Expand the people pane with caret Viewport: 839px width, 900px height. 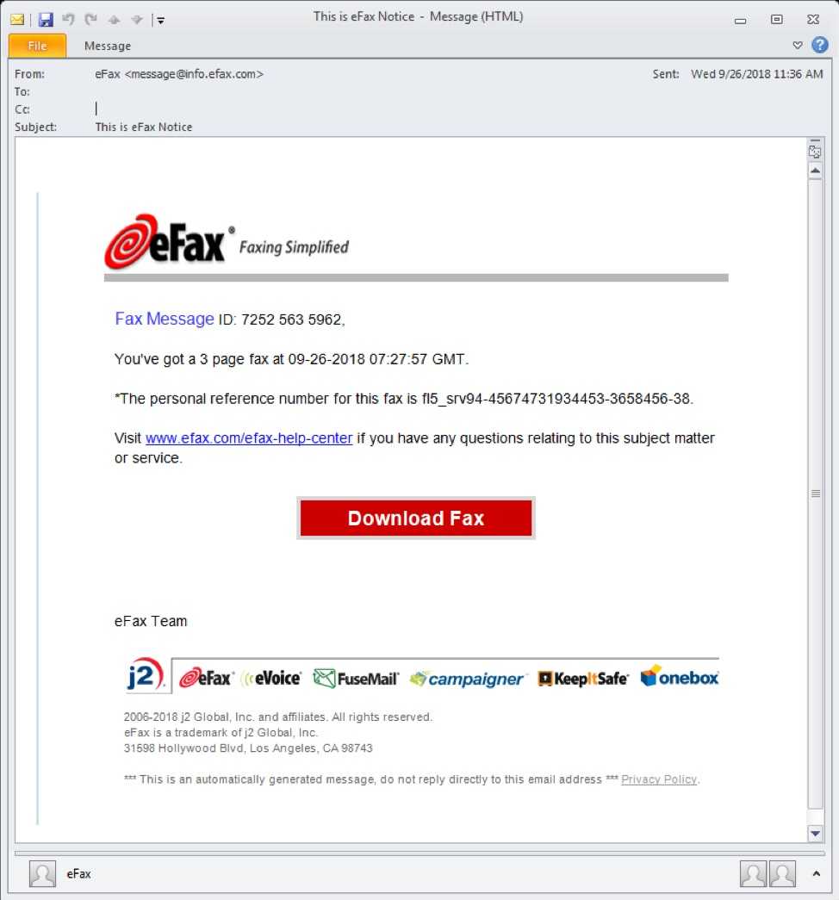[816, 873]
